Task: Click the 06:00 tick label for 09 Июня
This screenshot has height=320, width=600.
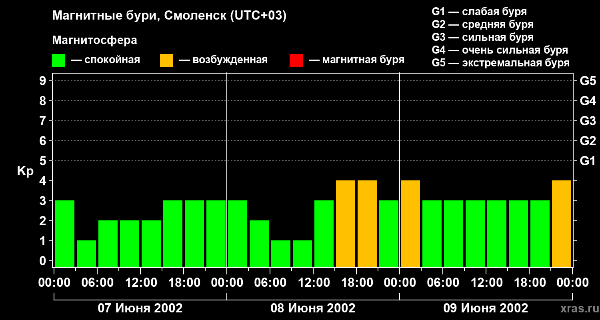Action: 443,283
